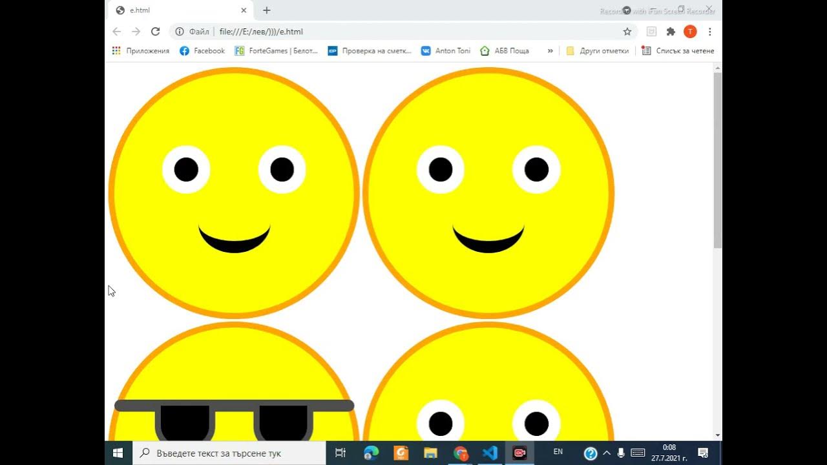
Task: Open the orange G app in the taskbar
Action: (x=401, y=453)
